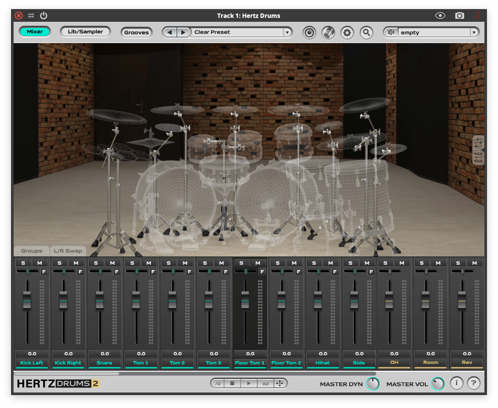The image size is (498, 408).
Task: Open the settings gear in the toolbar
Action: tap(347, 33)
